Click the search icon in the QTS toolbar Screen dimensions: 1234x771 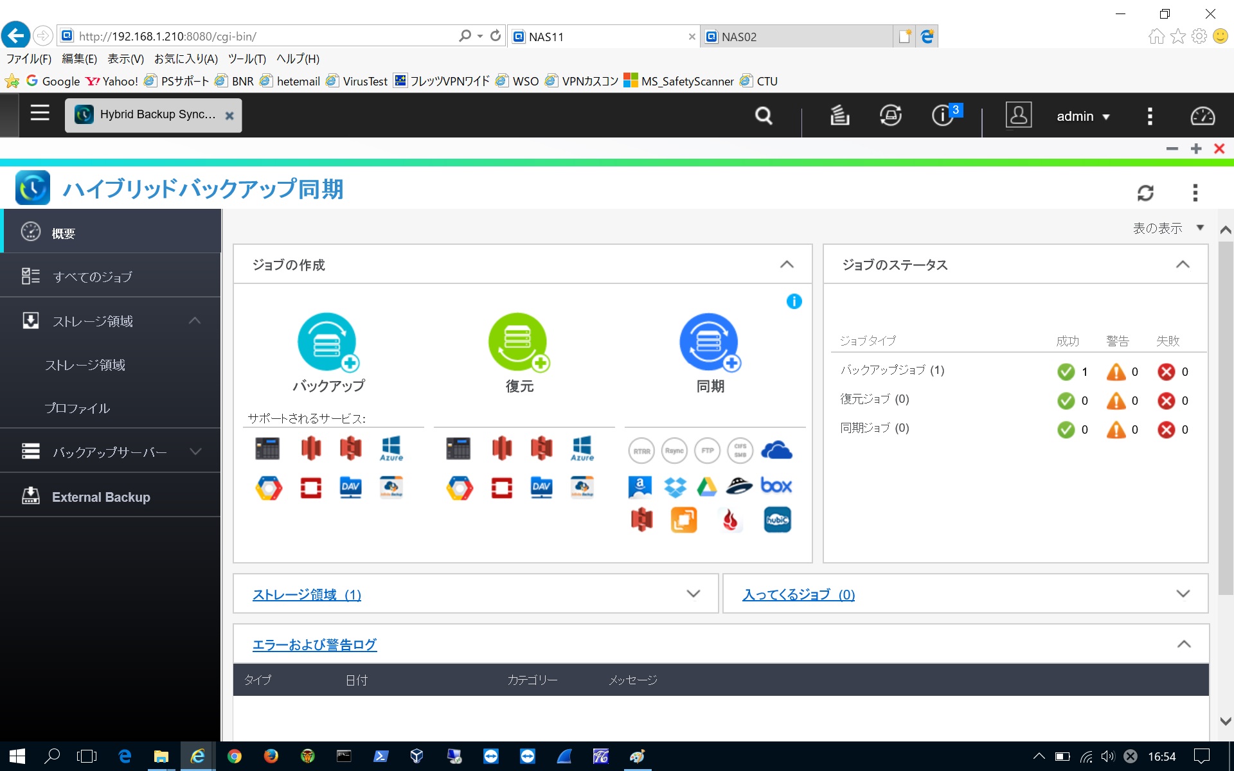pyautogui.click(x=763, y=116)
